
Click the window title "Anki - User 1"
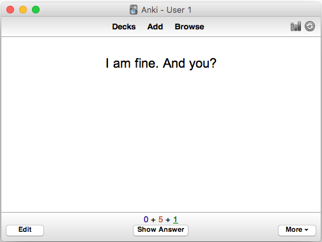click(166, 10)
